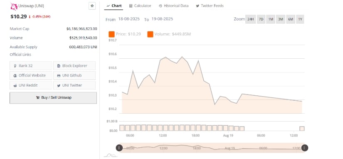The width and height of the screenshot is (343, 159).
Task: Click the Market Cap value $6,186,966,823.00
Action: [x=82, y=29]
